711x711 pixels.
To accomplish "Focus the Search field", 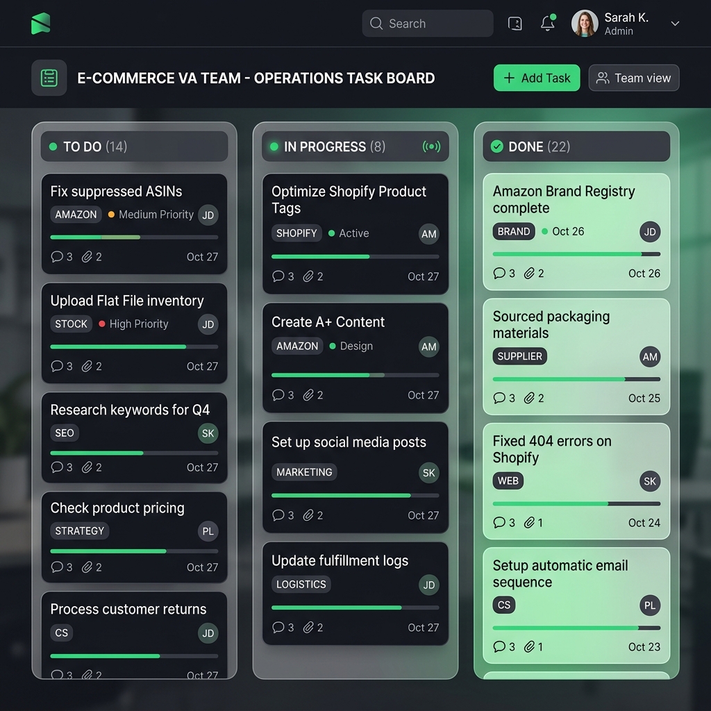I will (x=427, y=24).
